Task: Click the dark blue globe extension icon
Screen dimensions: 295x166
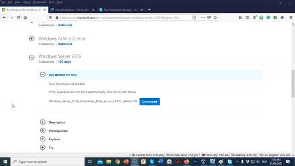Action: (282, 18)
